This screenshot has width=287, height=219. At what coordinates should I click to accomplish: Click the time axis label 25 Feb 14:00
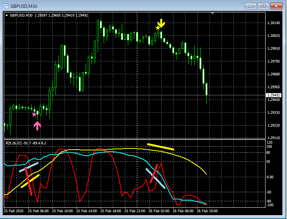pyautogui.click(x=87, y=211)
